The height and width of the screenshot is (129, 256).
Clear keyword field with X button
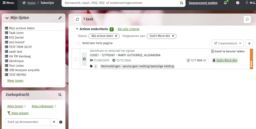pos(54,122)
